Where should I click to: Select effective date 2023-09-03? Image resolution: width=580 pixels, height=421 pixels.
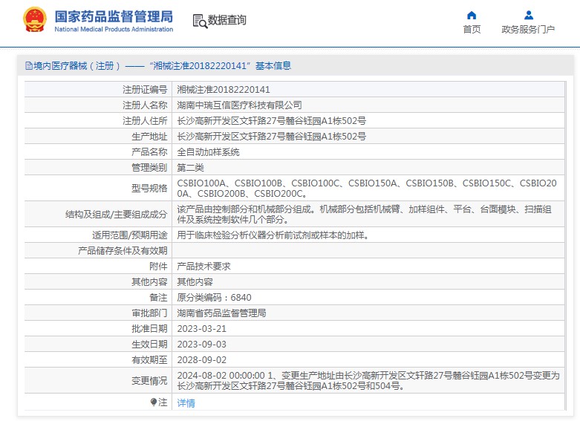coord(201,344)
